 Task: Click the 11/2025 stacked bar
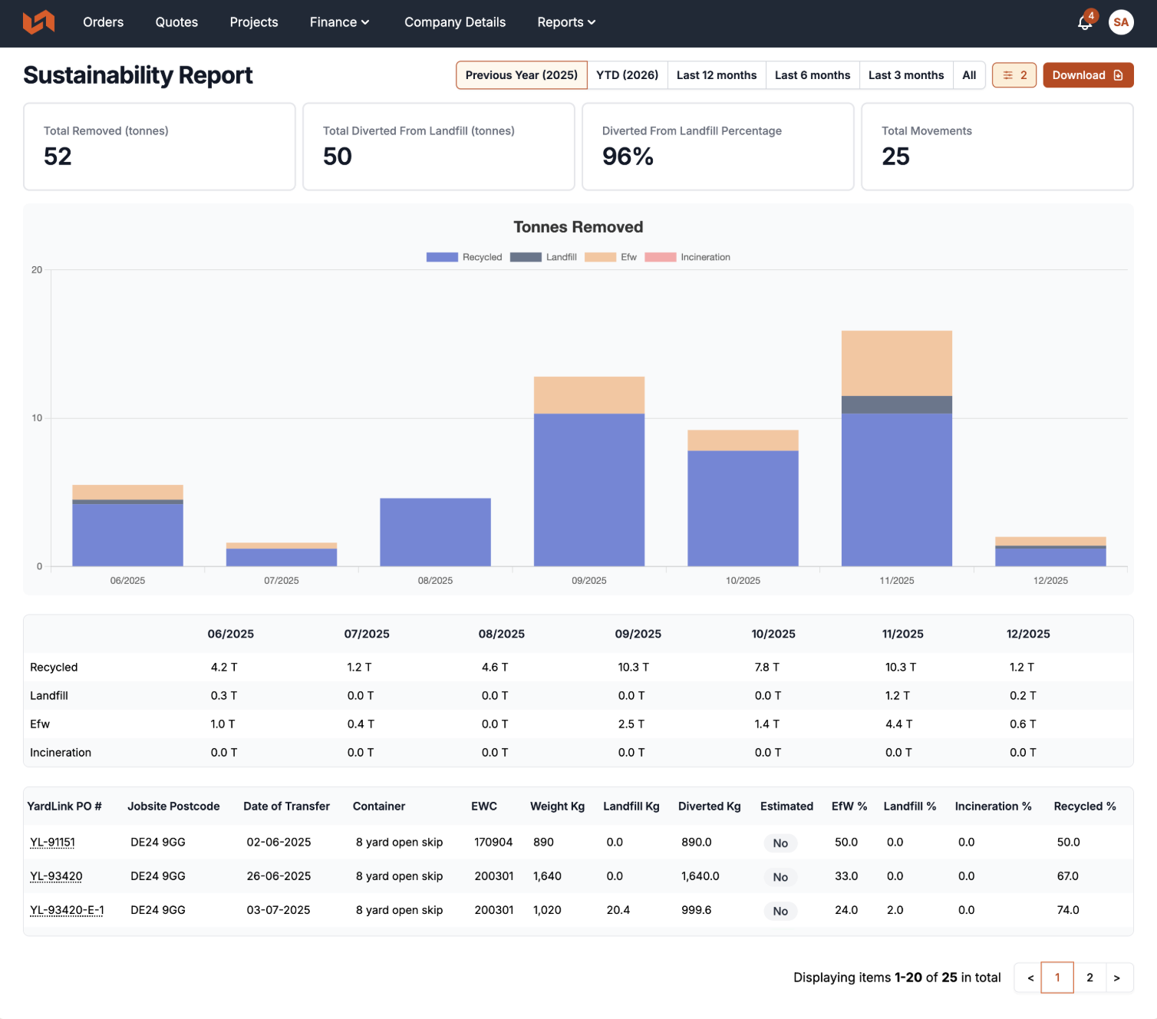pos(897,448)
